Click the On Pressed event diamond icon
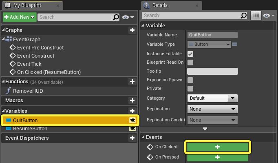The width and height of the screenshot is (278, 163). coord(150,157)
